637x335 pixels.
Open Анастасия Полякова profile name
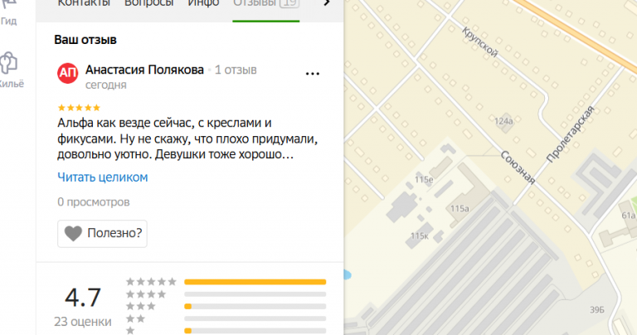pyautogui.click(x=144, y=70)
